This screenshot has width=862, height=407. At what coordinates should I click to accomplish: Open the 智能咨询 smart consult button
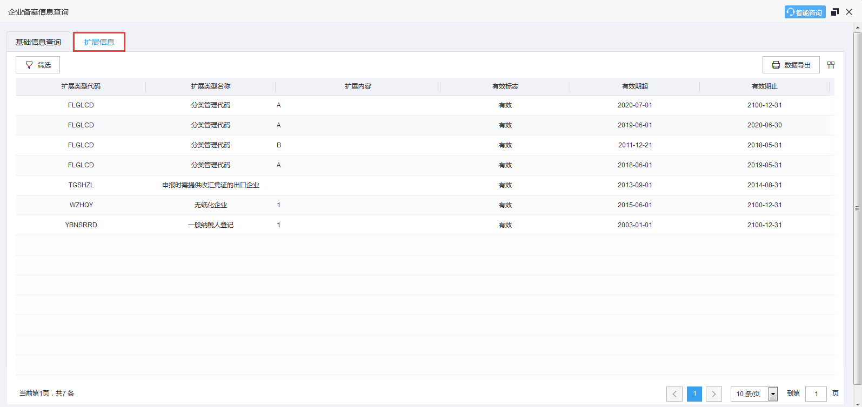coord(805,12)
